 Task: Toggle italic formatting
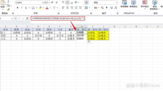click(22, 8)
